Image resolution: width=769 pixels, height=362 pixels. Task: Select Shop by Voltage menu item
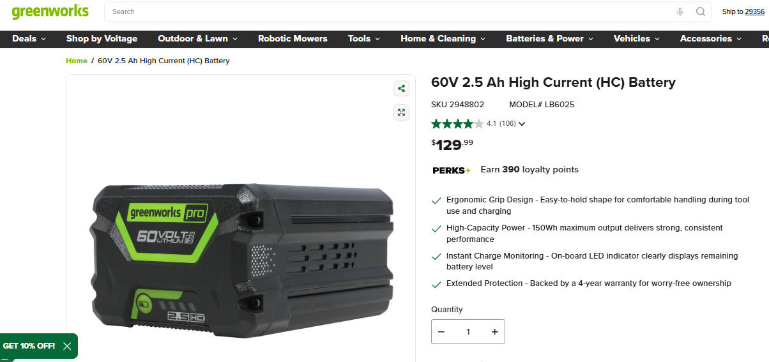(102, 38)
